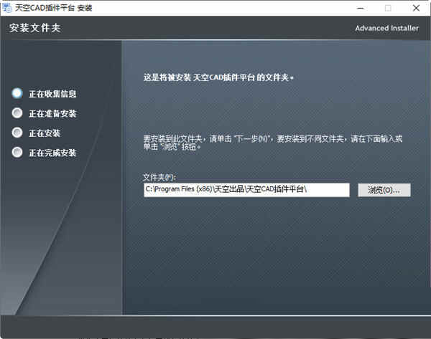Click the Advanced Installer label
431x339 pixels.
click(x=386, y=28)
